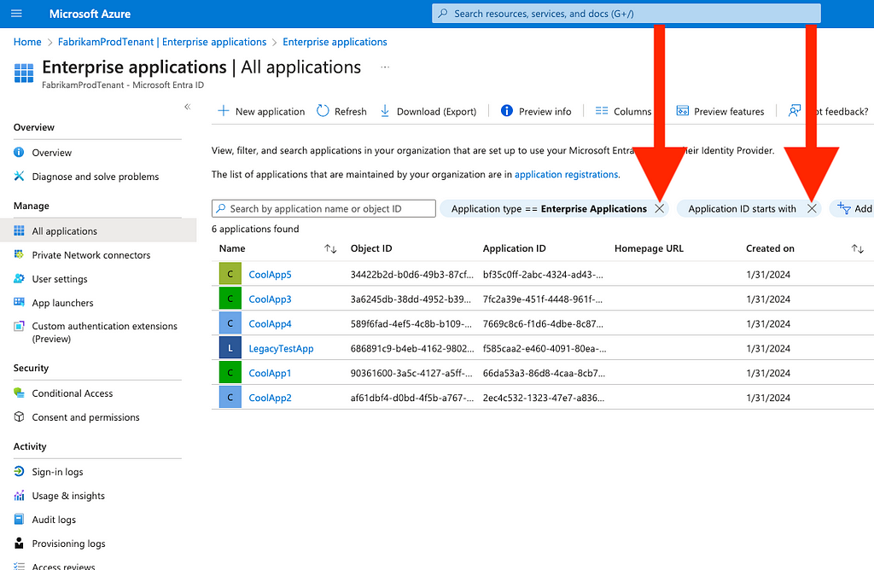Screen dimensions: 874x570
Task: Click the CoolApp5 olive C thumbnail
Action: coord(230,274)
